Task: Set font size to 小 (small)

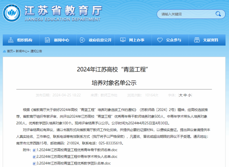Action: (x=189, y=95)
